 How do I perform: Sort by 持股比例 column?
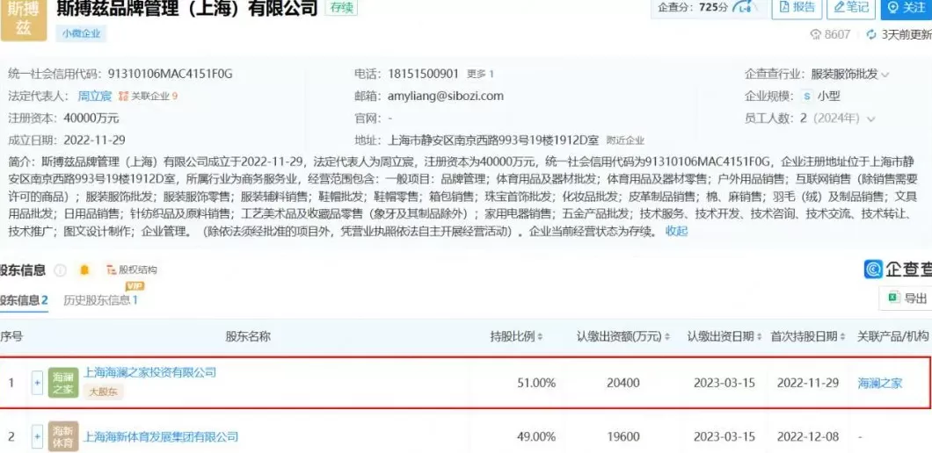[516, 336]
